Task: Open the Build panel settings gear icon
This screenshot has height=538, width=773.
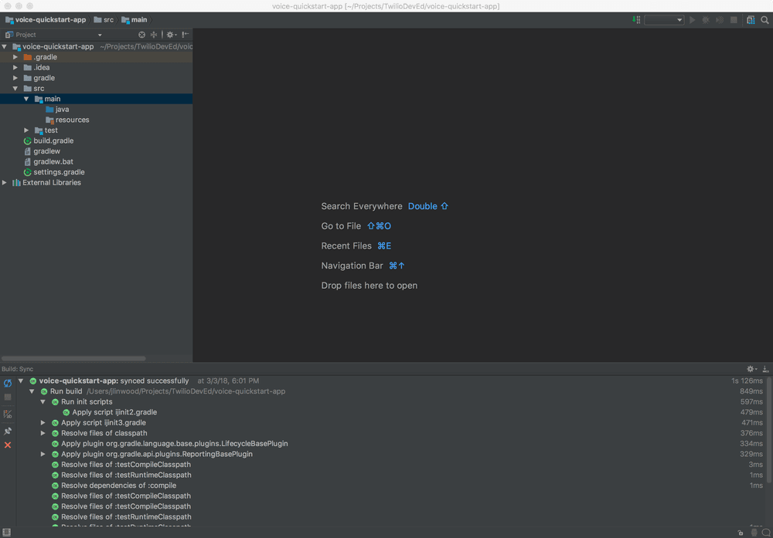Action: pyautogui.click(x=749, y=369)
